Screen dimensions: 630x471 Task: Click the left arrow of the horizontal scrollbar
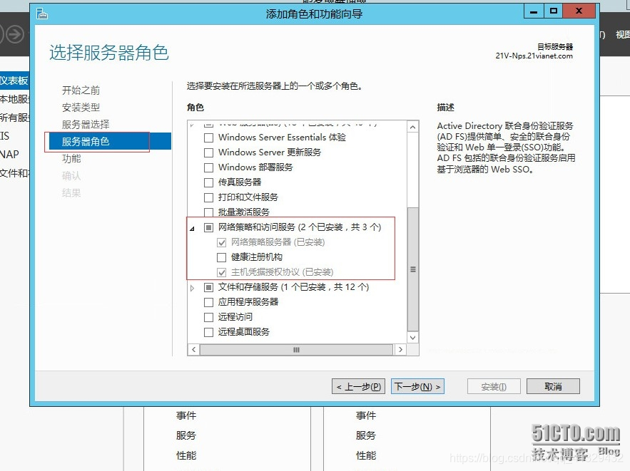(x=193, y=349)
